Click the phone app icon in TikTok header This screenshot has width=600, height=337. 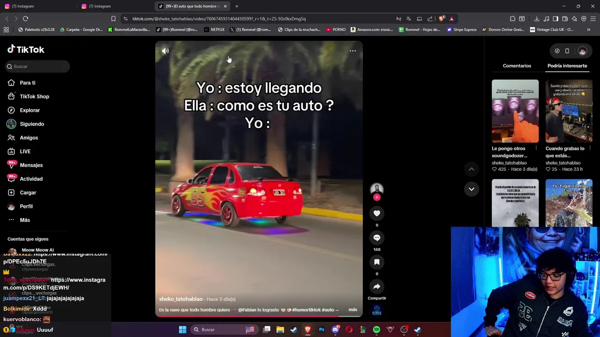(x=567, y=51)
